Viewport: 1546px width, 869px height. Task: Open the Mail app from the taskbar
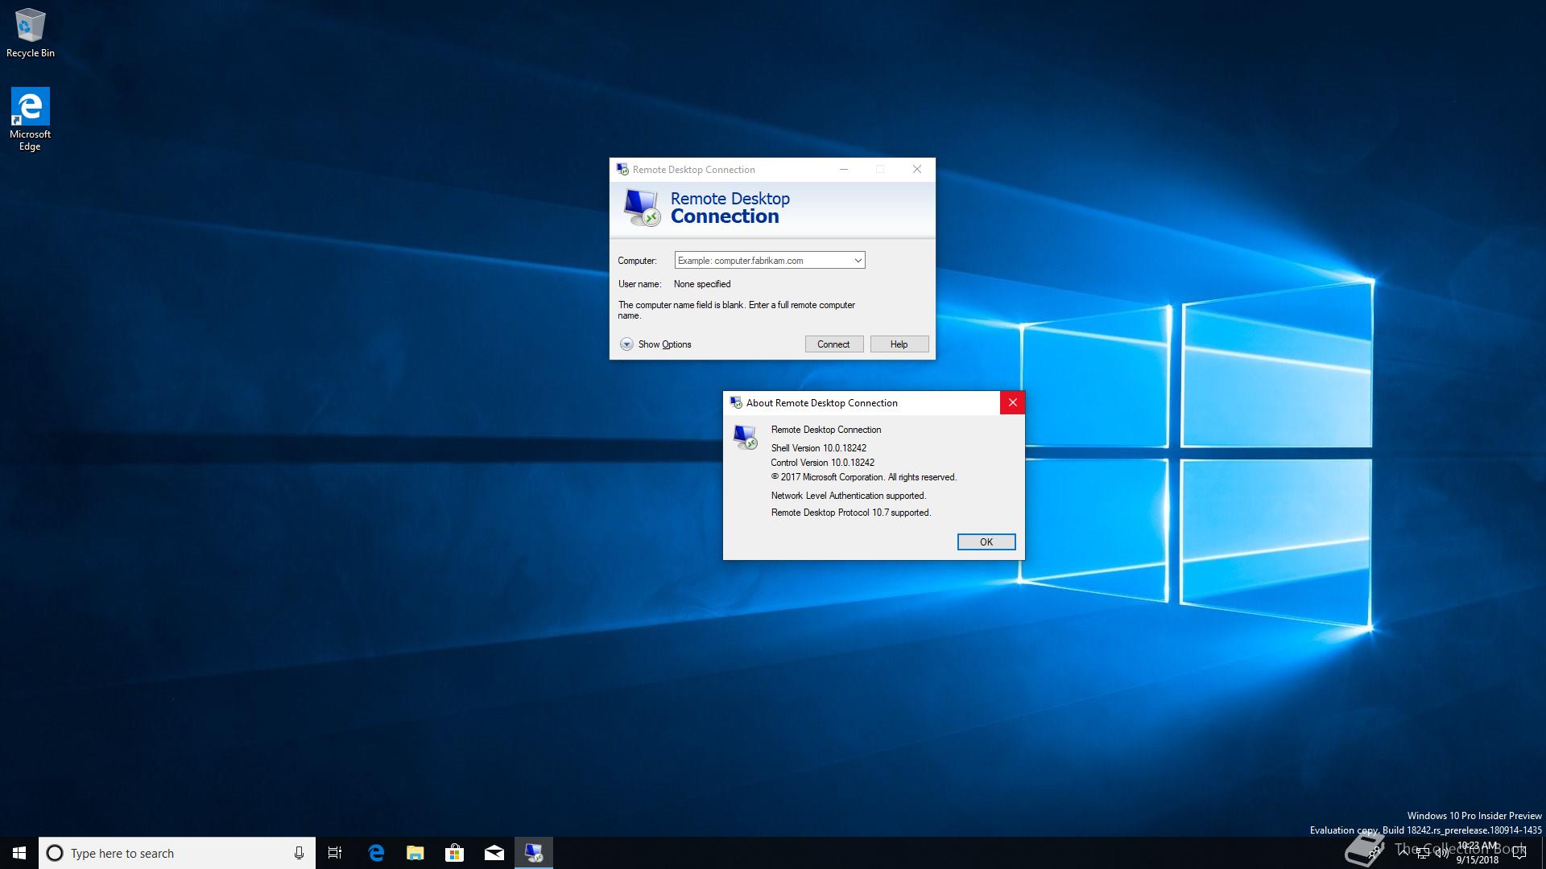tap(494, 853)
